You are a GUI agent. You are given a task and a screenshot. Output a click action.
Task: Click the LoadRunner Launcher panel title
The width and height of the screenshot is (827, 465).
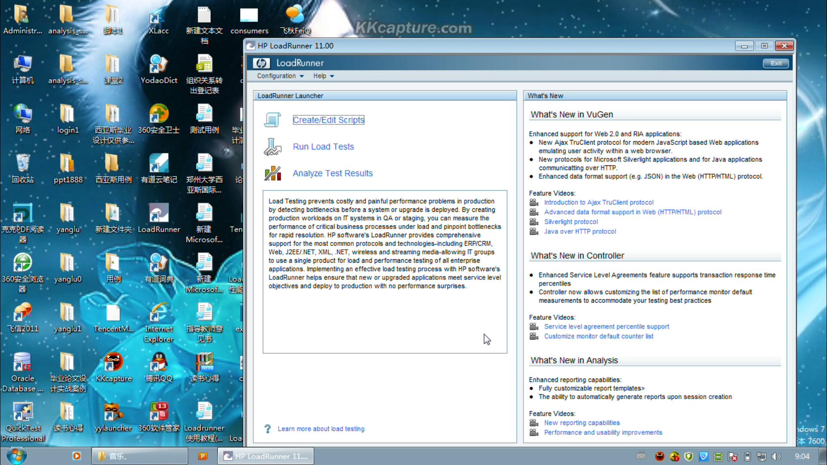point(290,96)
